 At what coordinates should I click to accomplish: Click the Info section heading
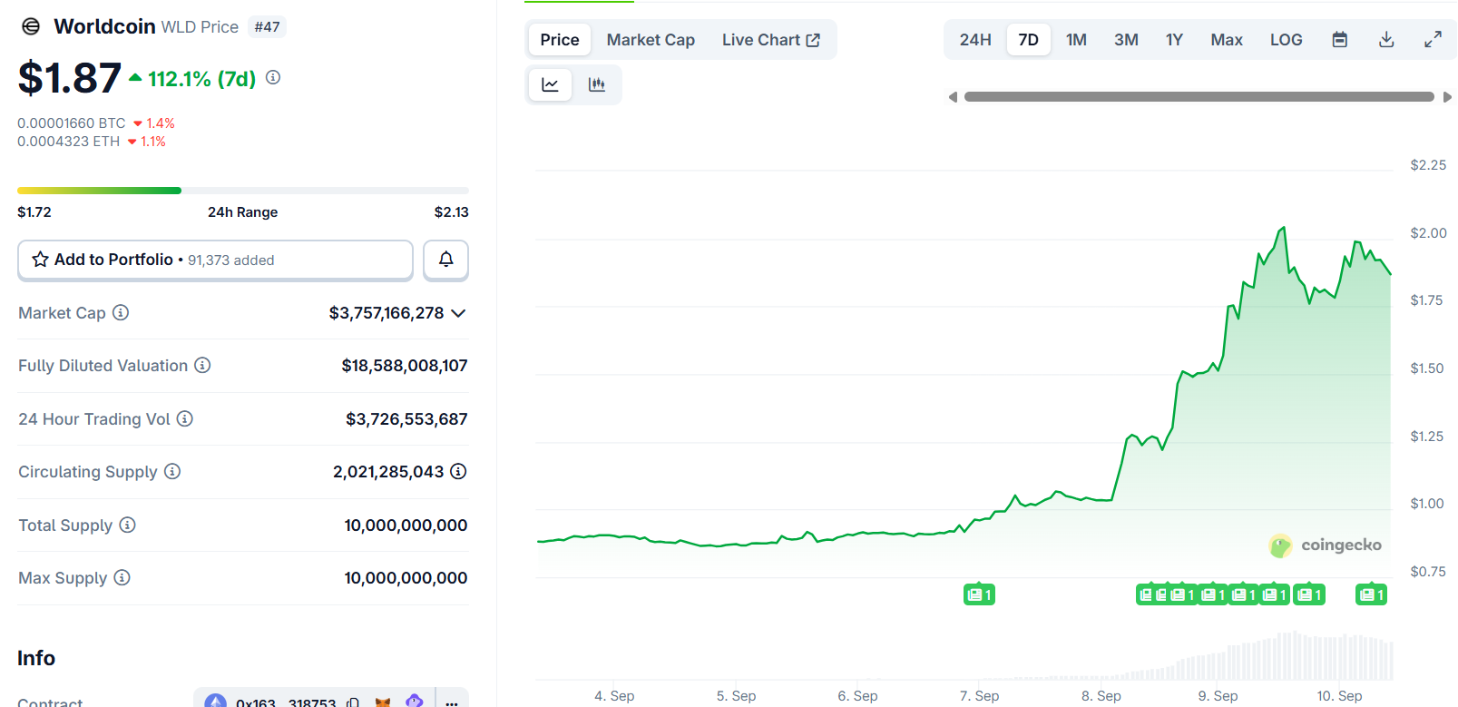[x=36, y=658]
